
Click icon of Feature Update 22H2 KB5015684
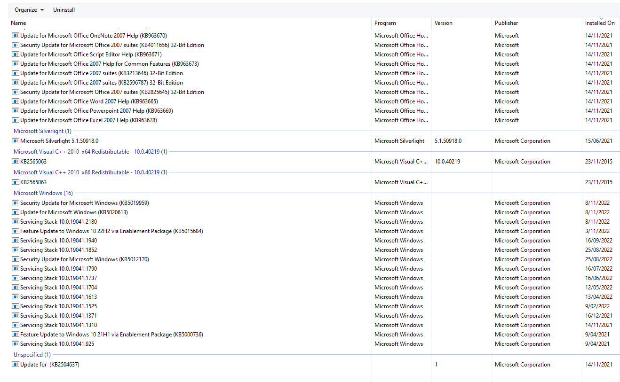16,231
